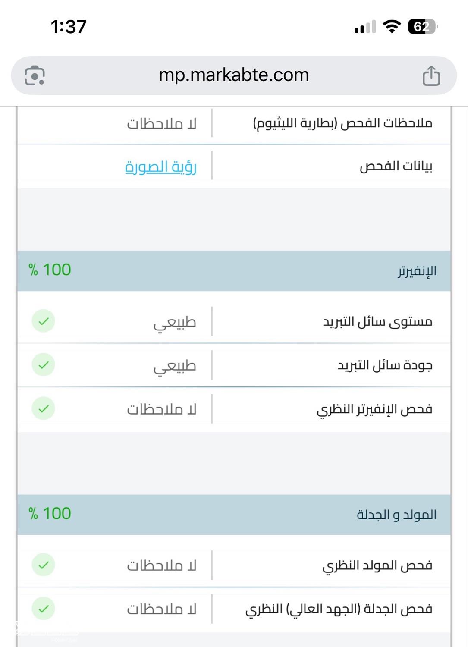Viewport: 468px width, 647px height.
Task: Tap the Wi-Fi status icon
Action: tap(392, 27)
